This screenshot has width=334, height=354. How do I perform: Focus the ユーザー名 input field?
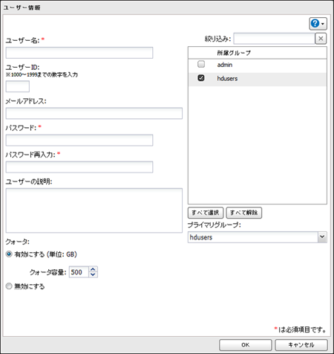tap(79, 53)
